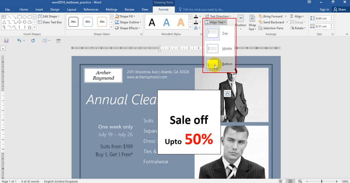The height and width of the screenshot is (183, 350).
Task: Increase shape height using stepper arrows
Action: pyautogui.click(x=331, y=17)
